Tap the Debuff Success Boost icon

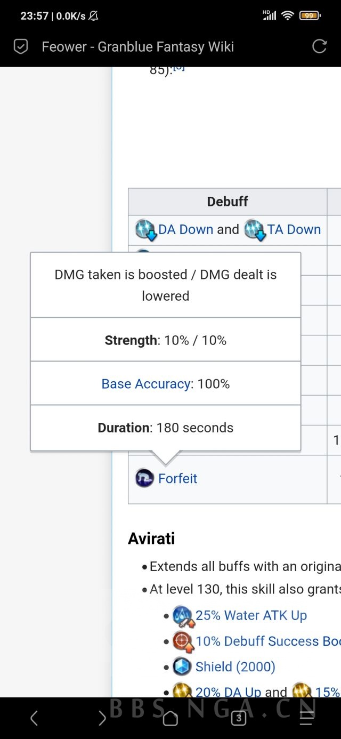(x=182, y=641)
